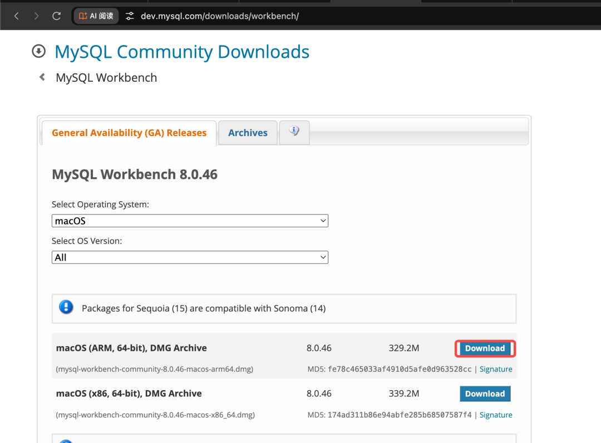
Task: Open the General Availability (GA) Releases tab
Action: click(x=129, y=133)
